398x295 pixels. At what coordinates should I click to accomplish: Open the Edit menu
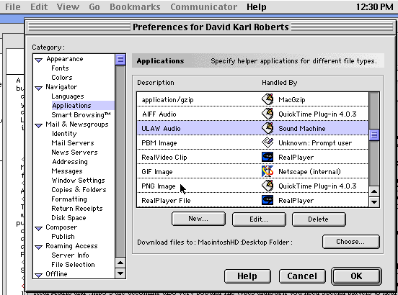tap(39, 7)
